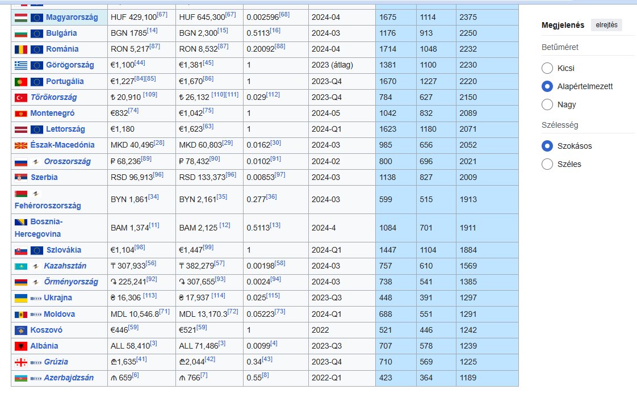The height and width of the screenshot is (398, 637).
Task: Select the Alapértelmezett font size option
Action: [x=547, y=86]
